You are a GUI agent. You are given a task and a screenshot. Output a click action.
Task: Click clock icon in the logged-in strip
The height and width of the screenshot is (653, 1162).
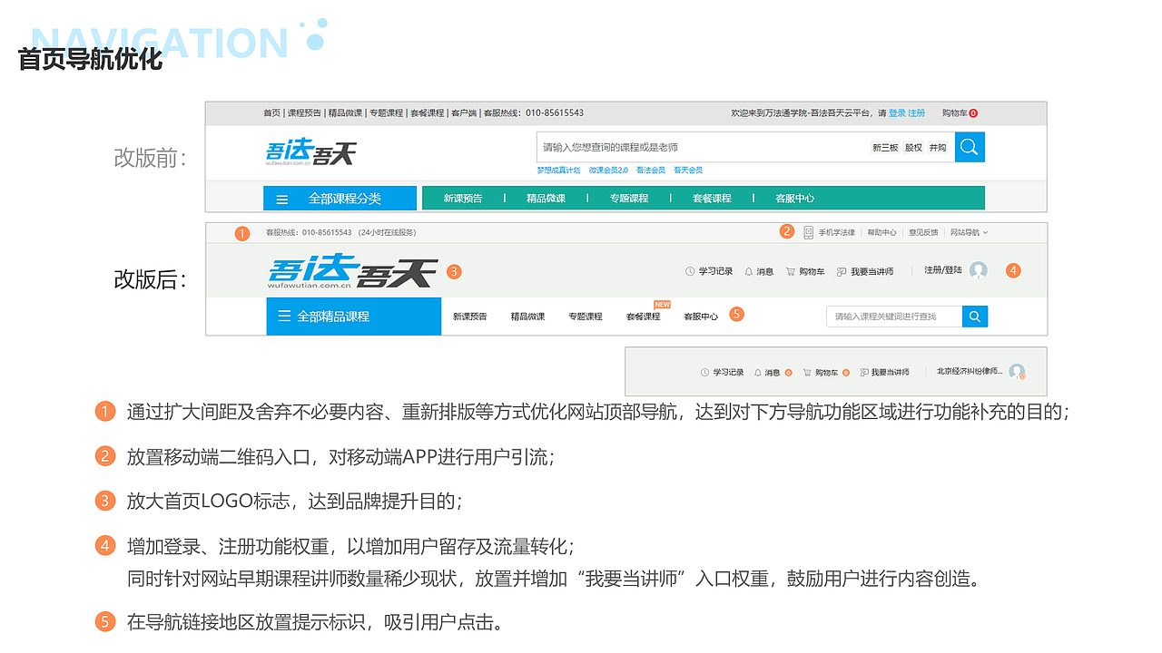pos(705,372)
